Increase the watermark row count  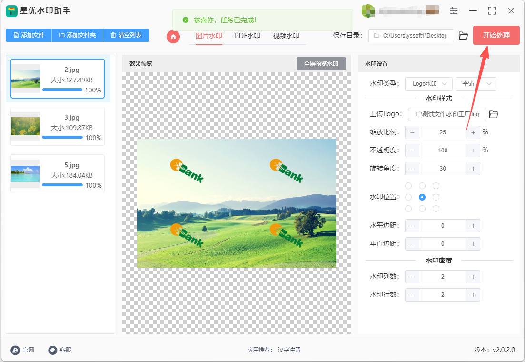point(473,295)
